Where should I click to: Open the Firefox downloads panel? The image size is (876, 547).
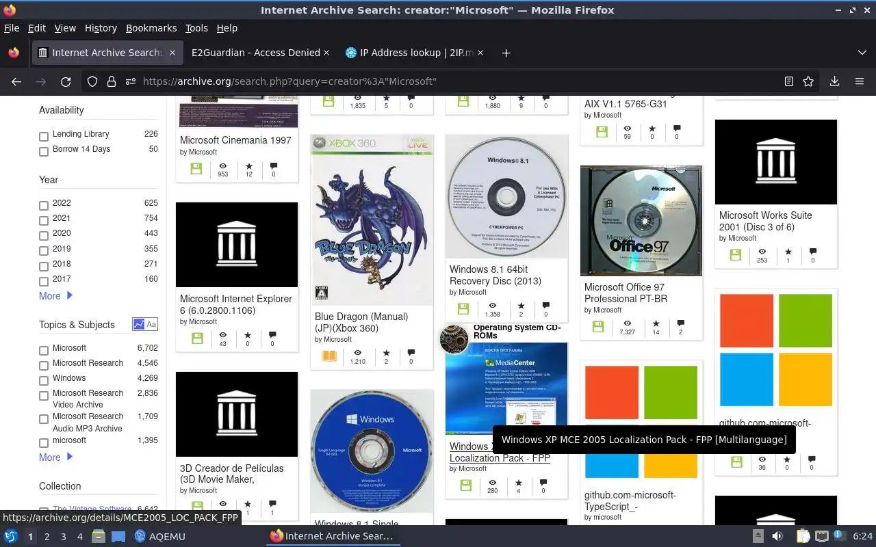pyautogui.click(x=834, y=81)
